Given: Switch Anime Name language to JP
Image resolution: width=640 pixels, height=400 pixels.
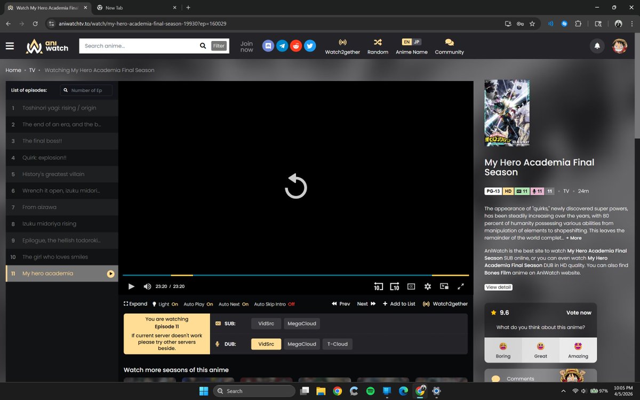Looking at the screenshot, I should click(417, 42).
